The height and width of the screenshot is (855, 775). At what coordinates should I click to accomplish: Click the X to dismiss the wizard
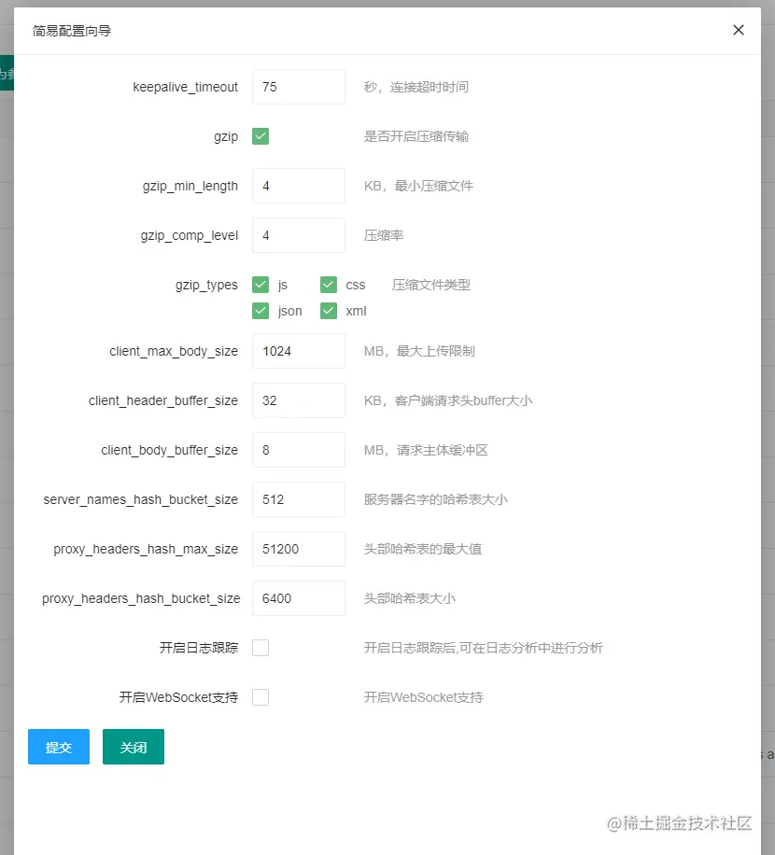click(x=739, y=30)
